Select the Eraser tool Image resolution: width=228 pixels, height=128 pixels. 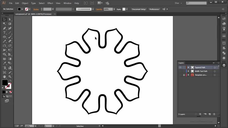point(10,41)
